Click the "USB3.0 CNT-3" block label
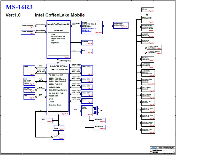Viewport: 220px width, 155px height. (x=86, y=93)
